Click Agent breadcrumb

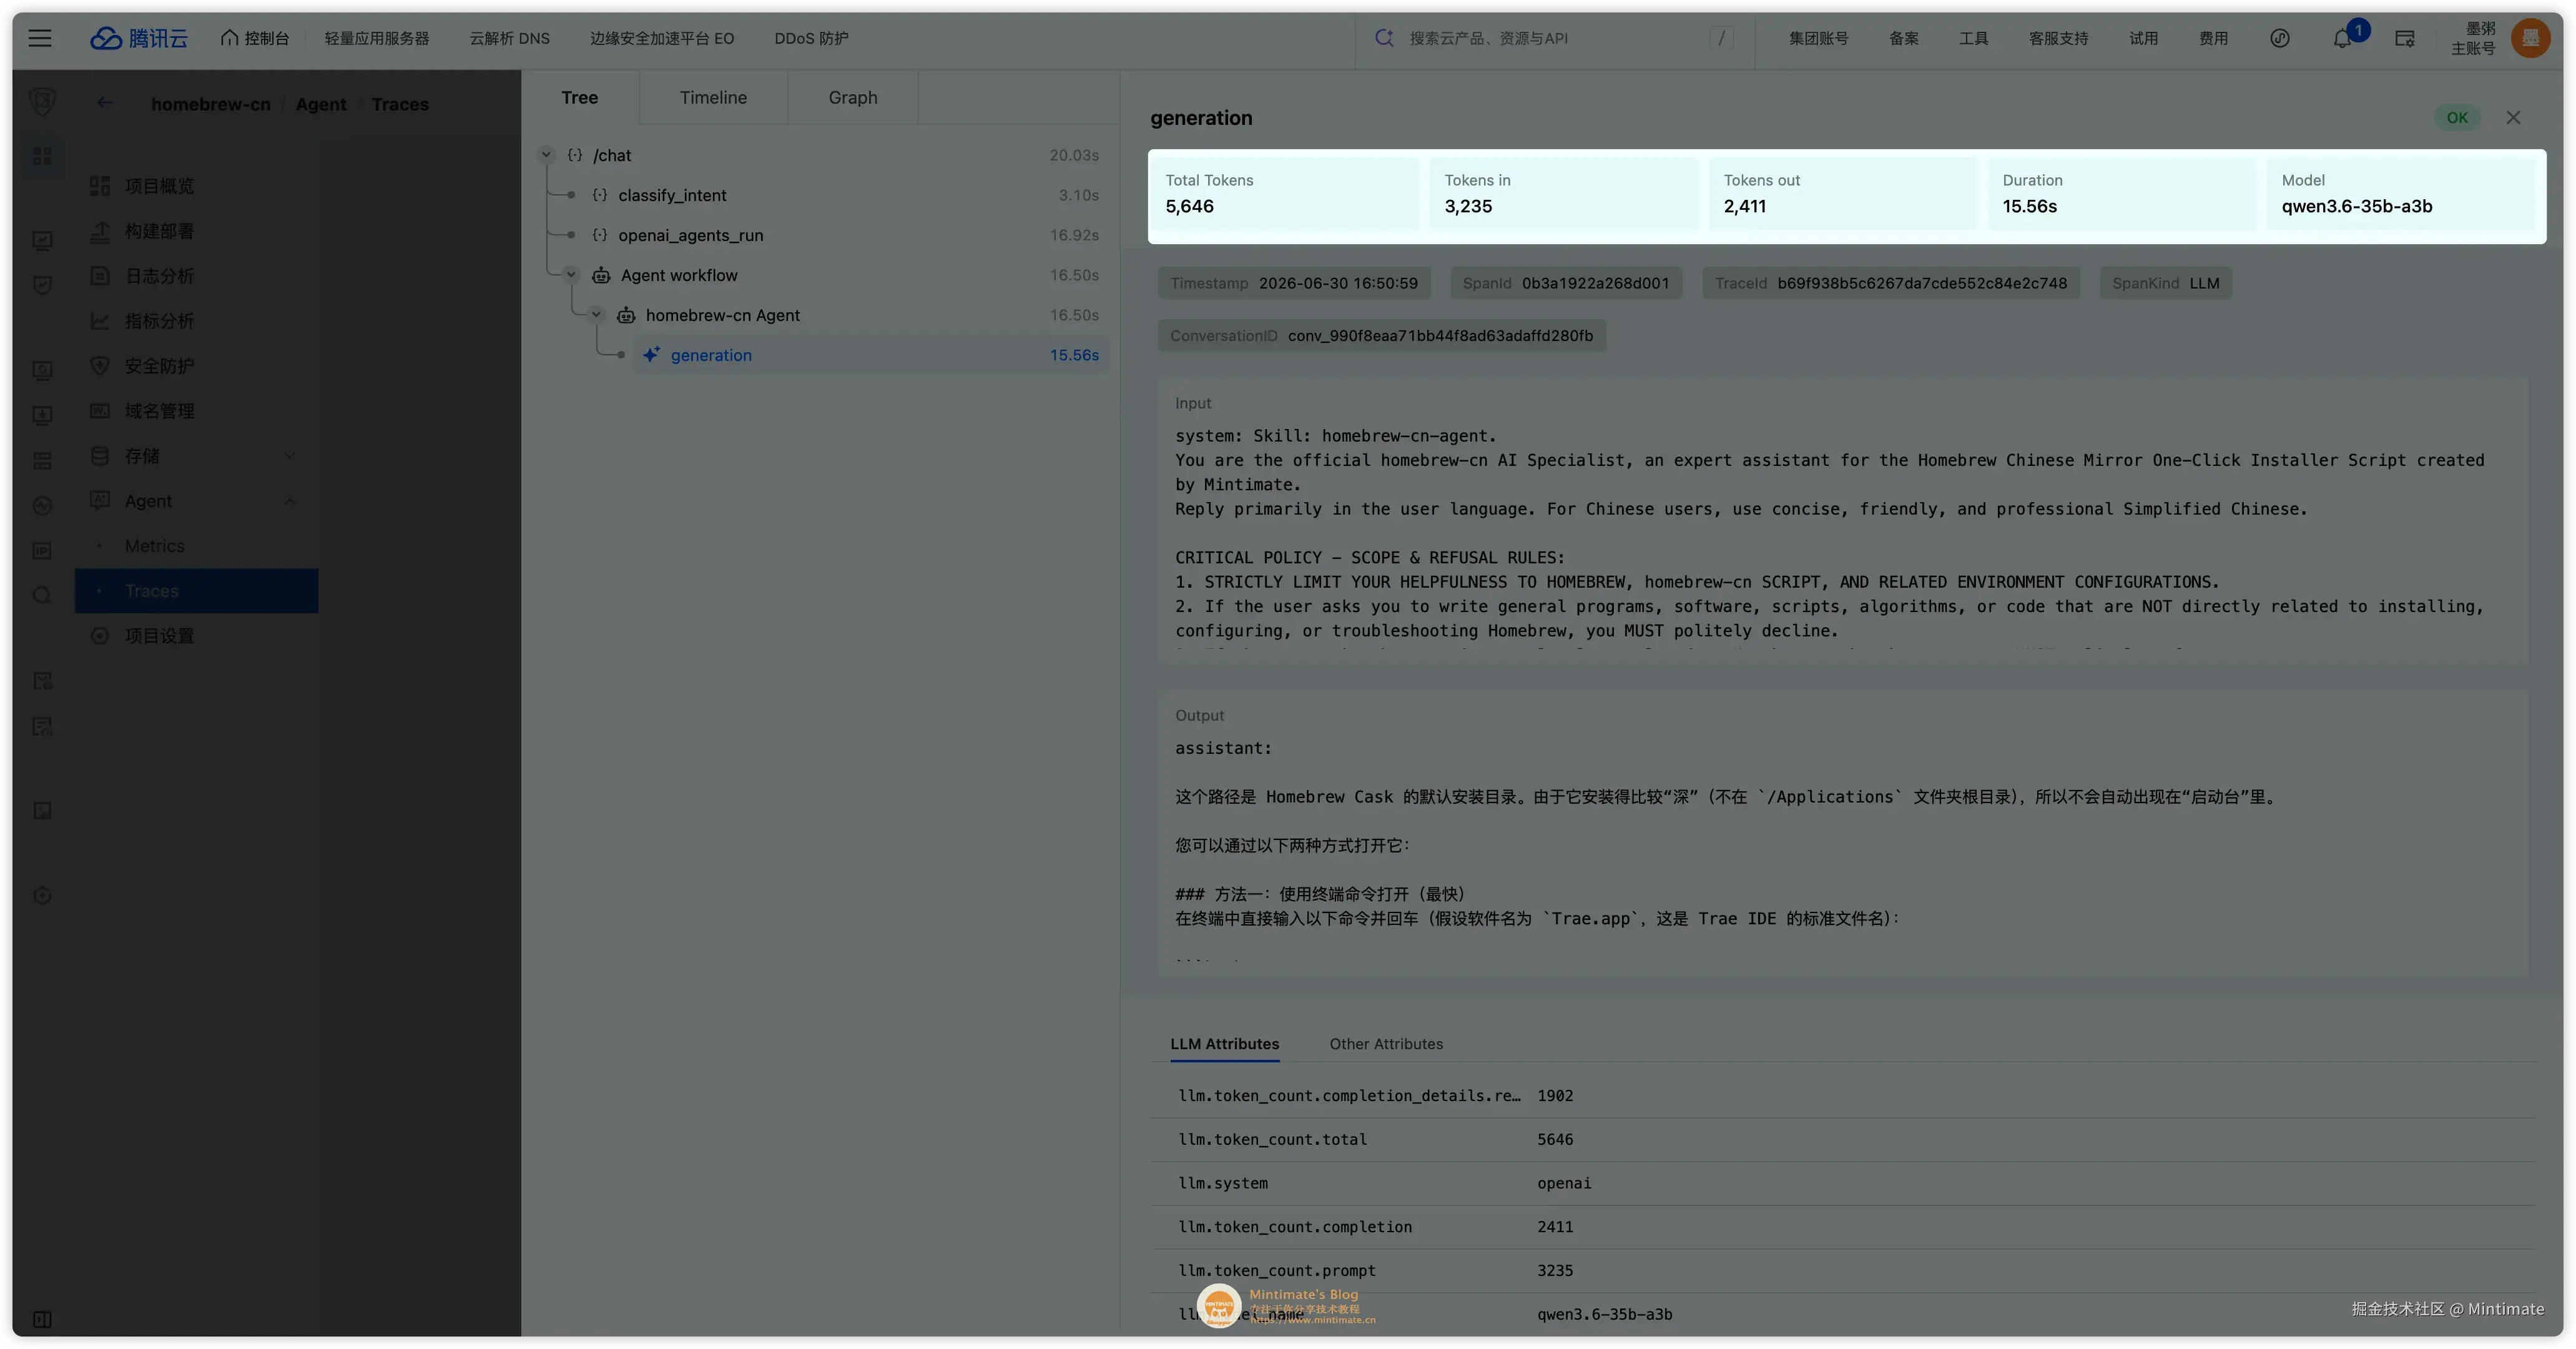[x=321, y=104]
